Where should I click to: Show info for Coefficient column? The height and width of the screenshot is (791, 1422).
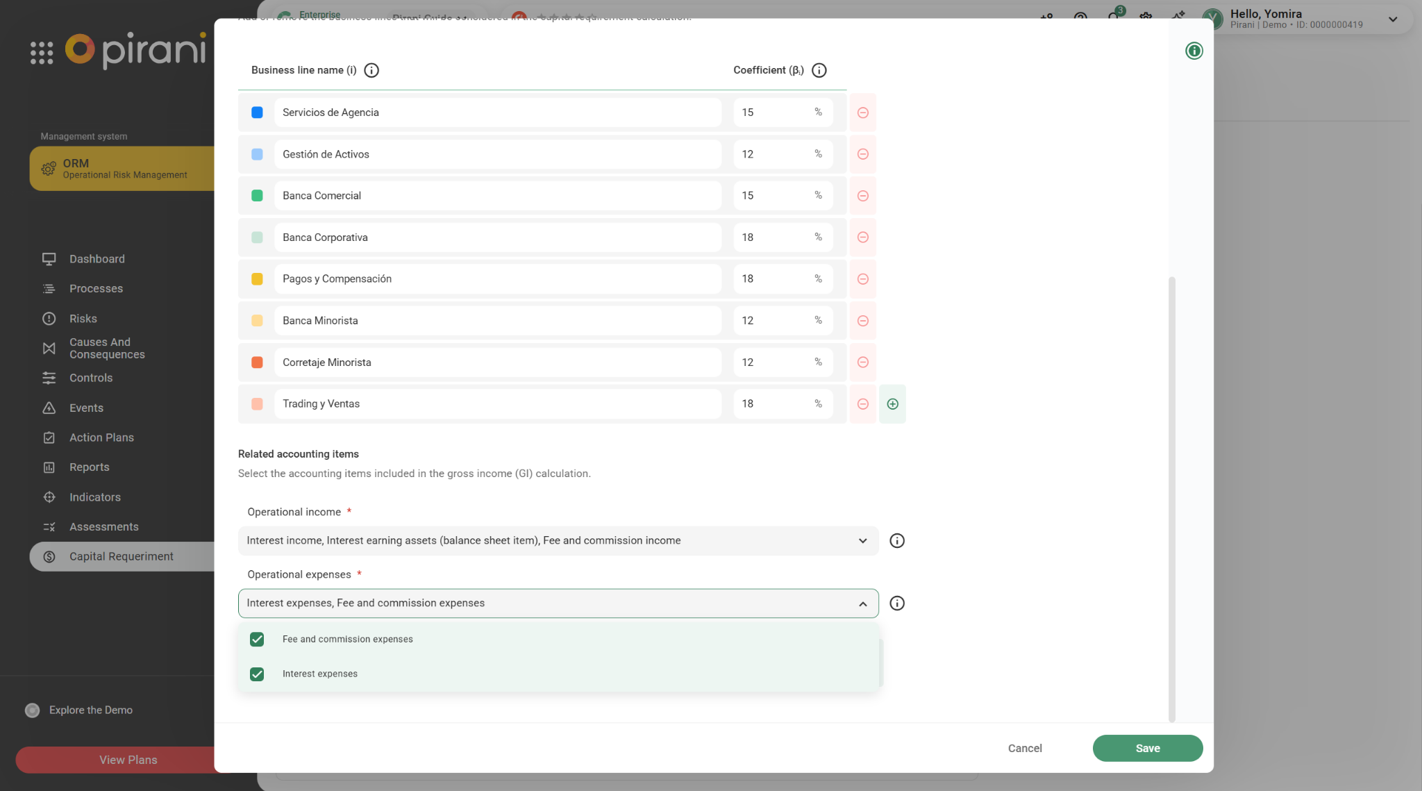(x=819, y=70)
